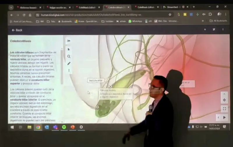233x147 pixels.
Task: Toggle the tab mute media icon
Action: pos(204,14)
